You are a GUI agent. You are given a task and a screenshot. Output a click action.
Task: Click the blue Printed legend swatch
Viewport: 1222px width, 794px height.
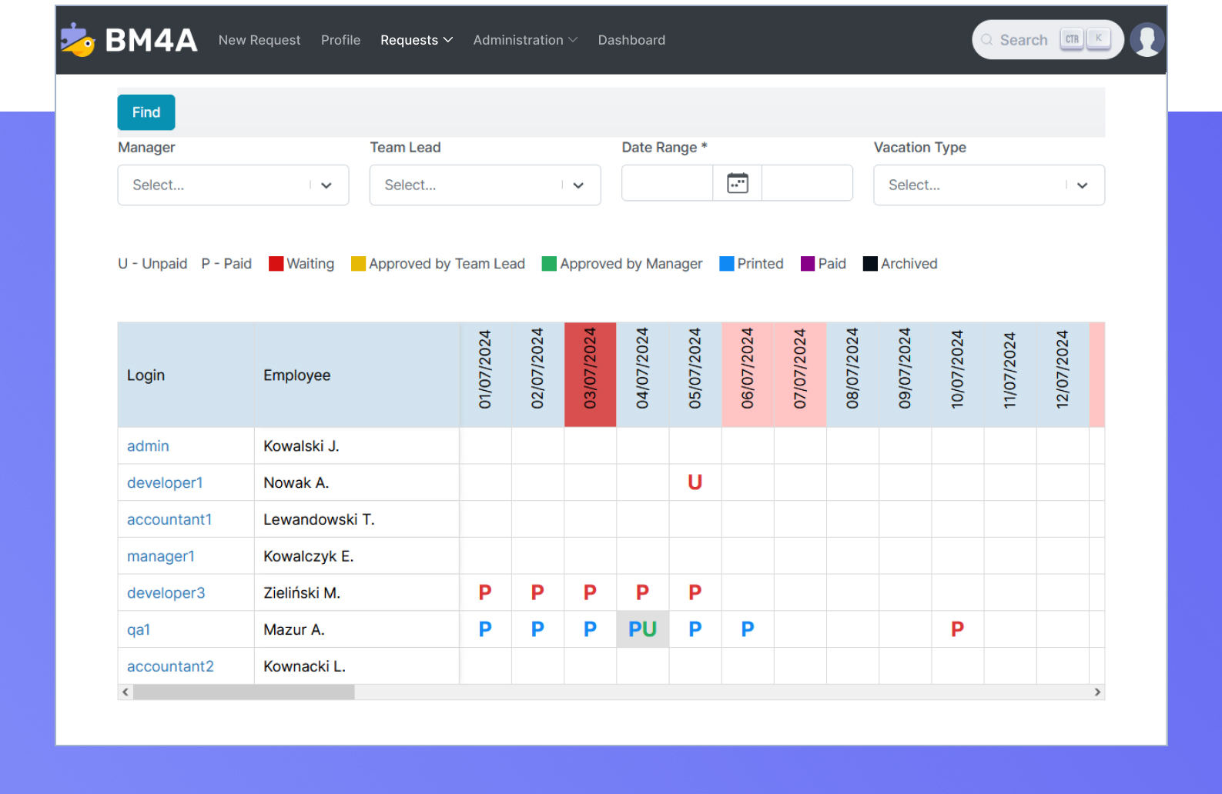tap(726, 264)
